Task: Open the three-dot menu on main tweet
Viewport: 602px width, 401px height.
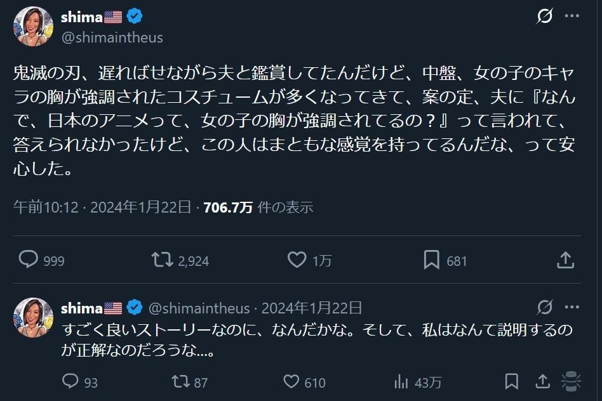Action: click(x=572, y=17)
